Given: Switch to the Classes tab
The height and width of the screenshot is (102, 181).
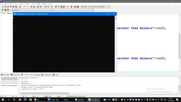Looking at the screenshot, I should [x=9, y=13].
